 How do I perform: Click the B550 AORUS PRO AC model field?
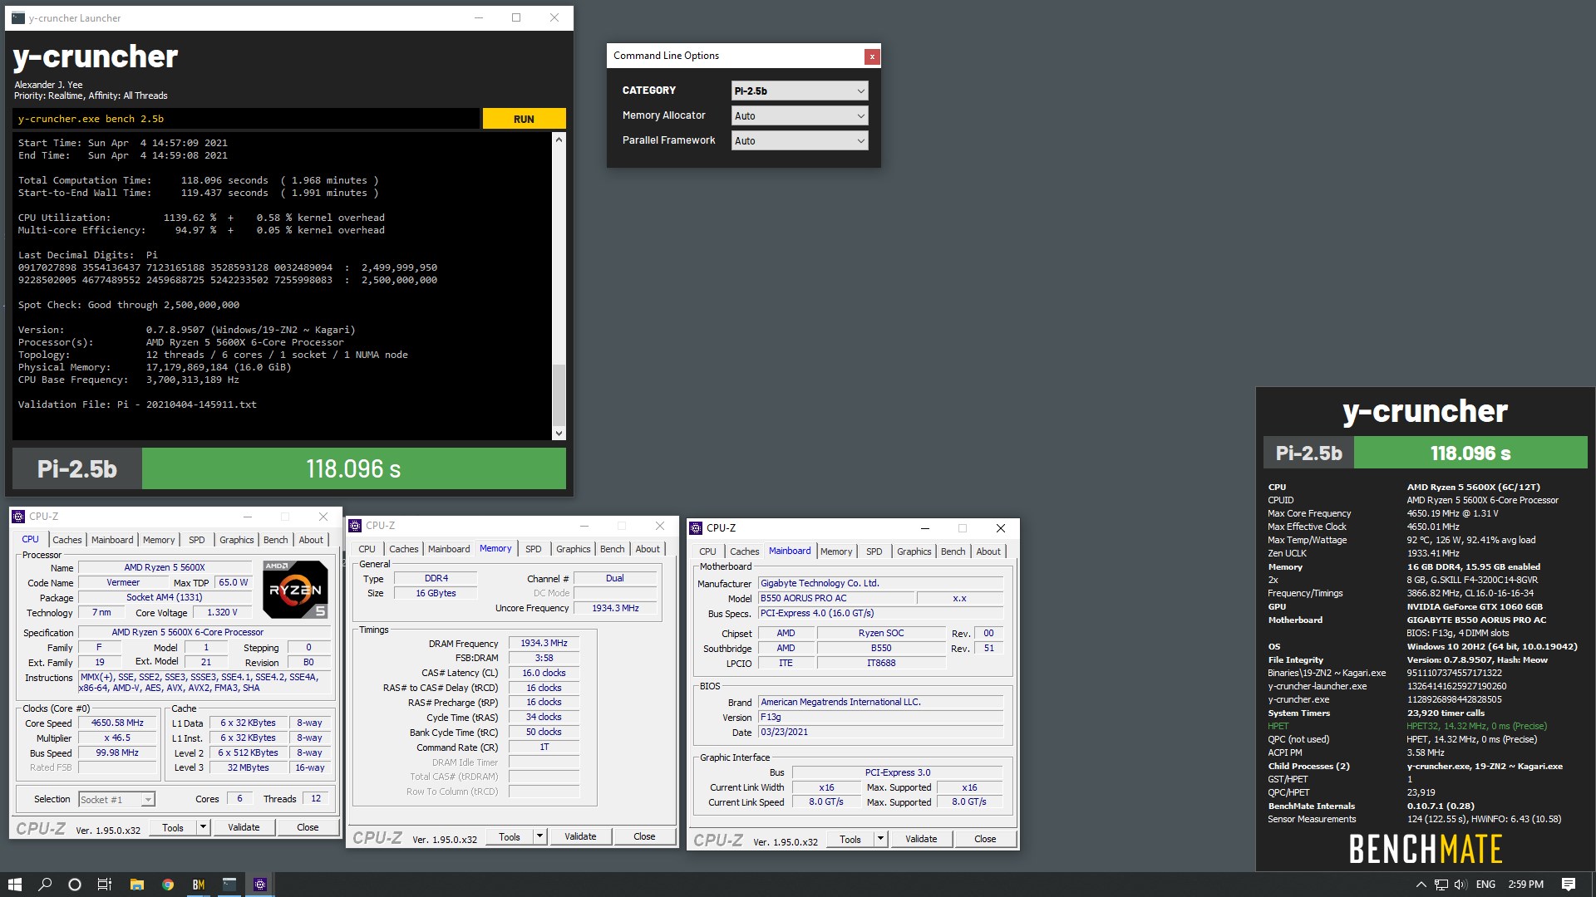(835, 599)
